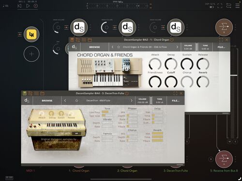Adjust the Reverb Wet slider in DecenTron
This screenshot has height=181, width=242.
pyautogui.click(x=157, y=134)
